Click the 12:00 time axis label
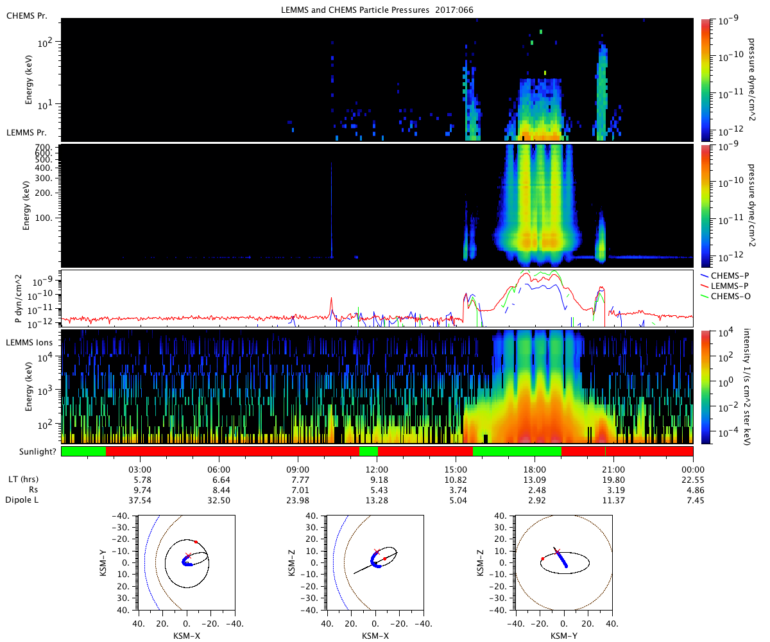This screenshot has width=770, height=642. click(377, 469)
